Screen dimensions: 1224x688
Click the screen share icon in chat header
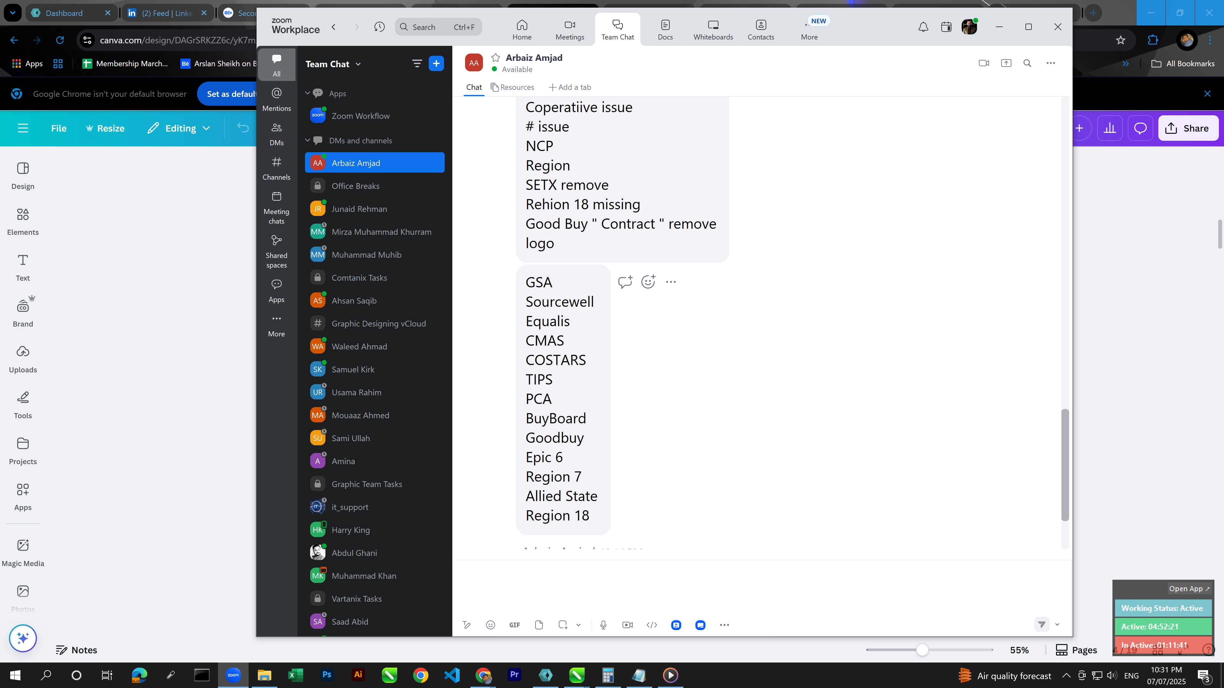pos(1006,63)
